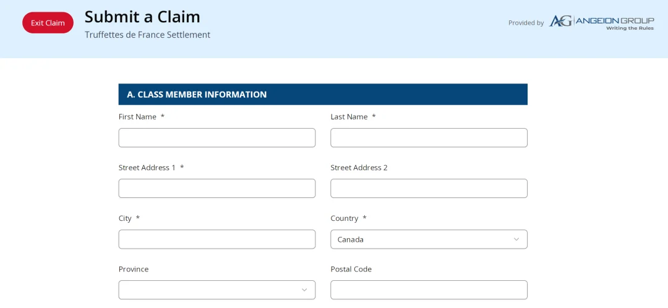Click the "Last Name" label

[349, 117]
